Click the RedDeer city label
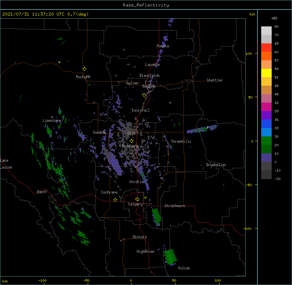The width and height of the screenshot is (292, 285). [149, 86]
